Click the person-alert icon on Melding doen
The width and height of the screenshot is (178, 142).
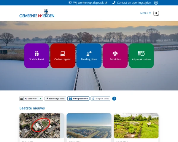pyautogui.click(x=89, y=54)
